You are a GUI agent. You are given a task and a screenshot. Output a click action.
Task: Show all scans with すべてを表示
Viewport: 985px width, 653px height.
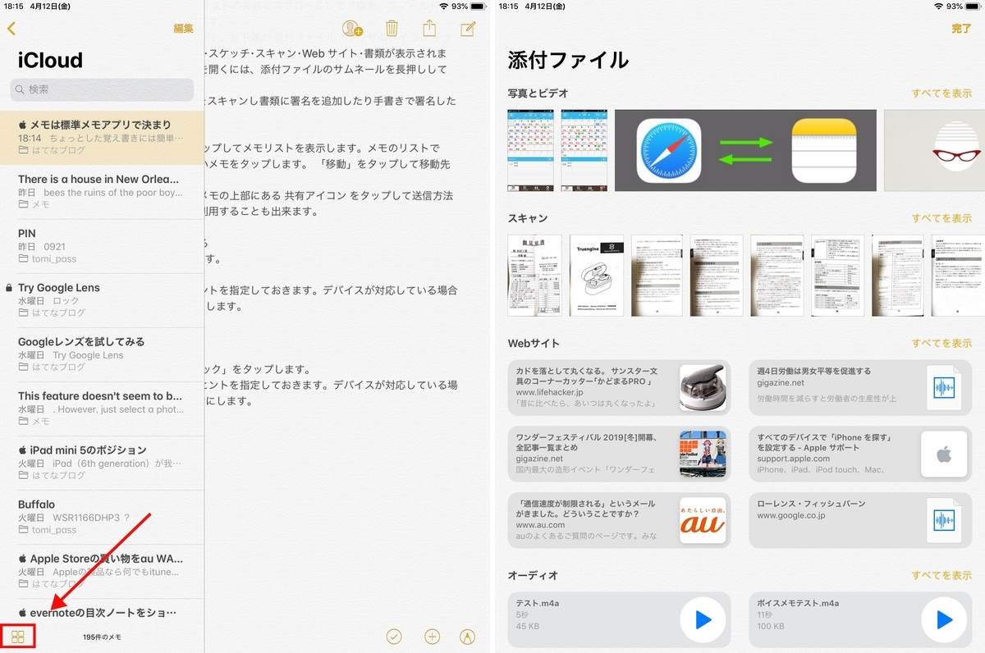point(941,218)
